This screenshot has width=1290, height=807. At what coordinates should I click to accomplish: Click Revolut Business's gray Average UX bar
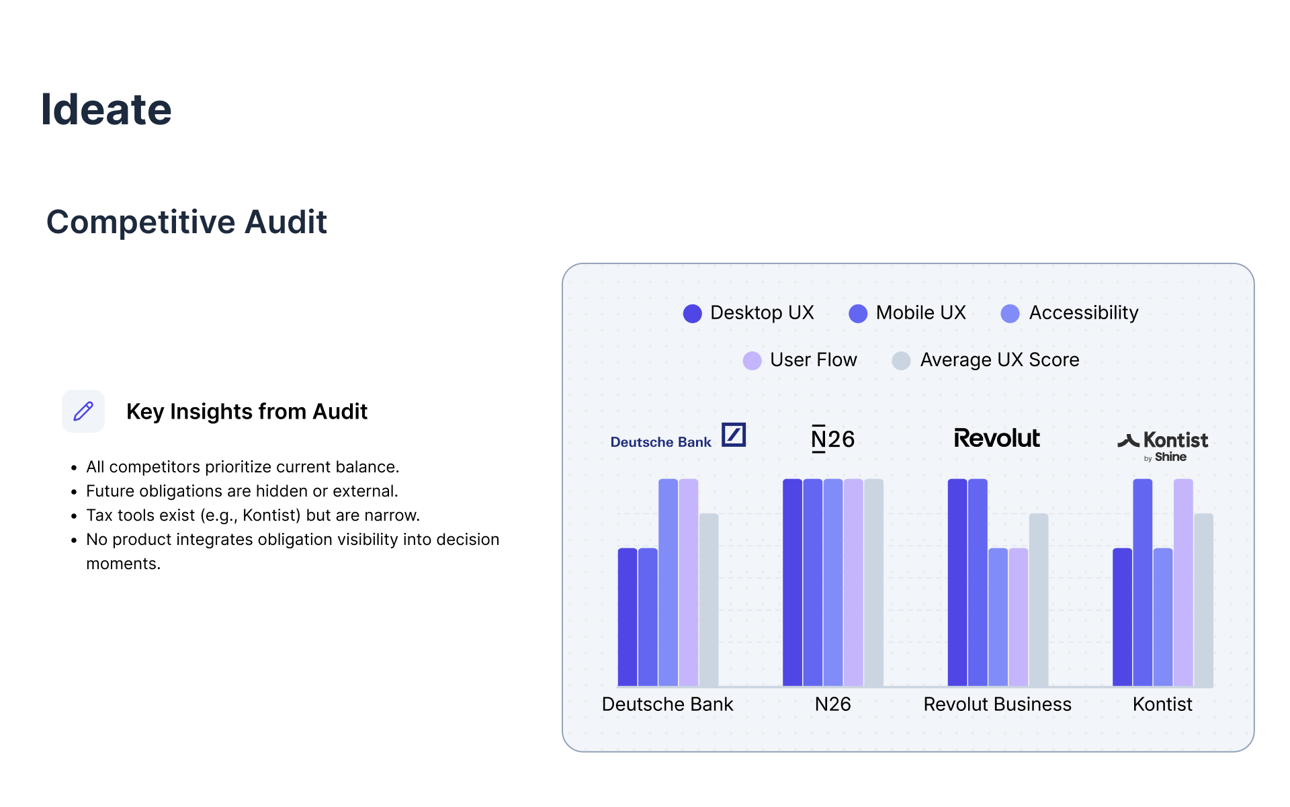(1039, 600)
